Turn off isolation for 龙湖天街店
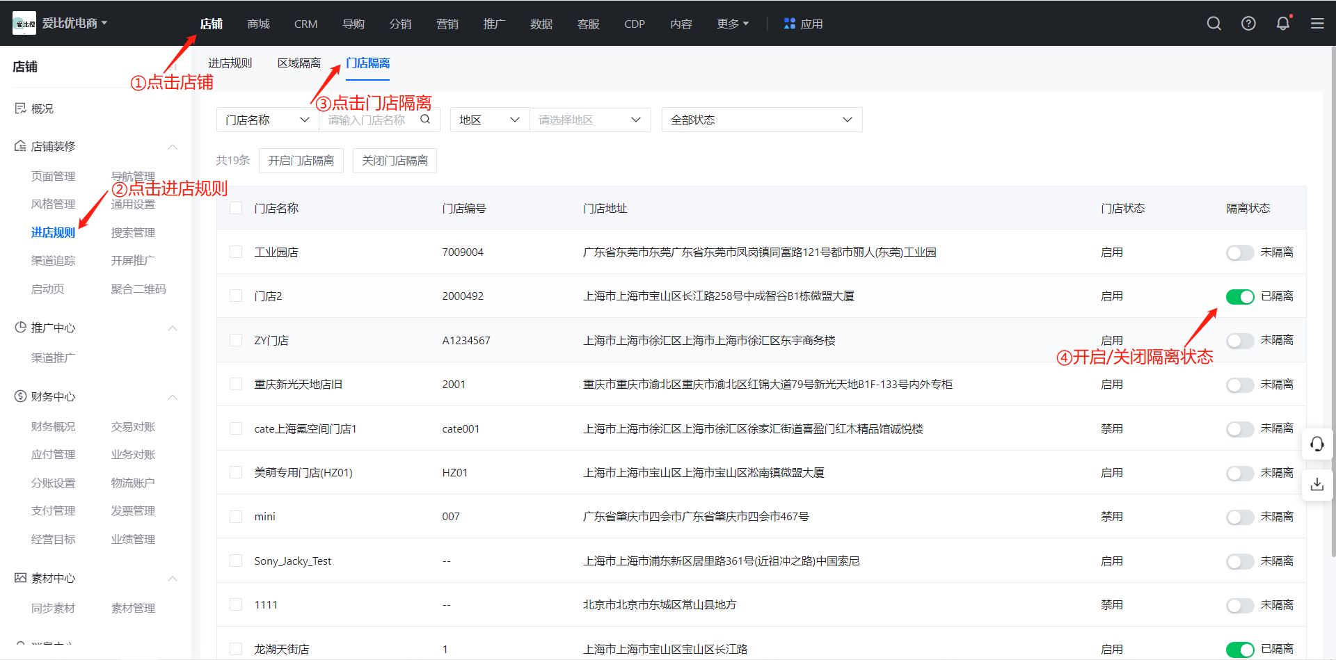This screenshot has height=660, width=1336. point(1240,650)
